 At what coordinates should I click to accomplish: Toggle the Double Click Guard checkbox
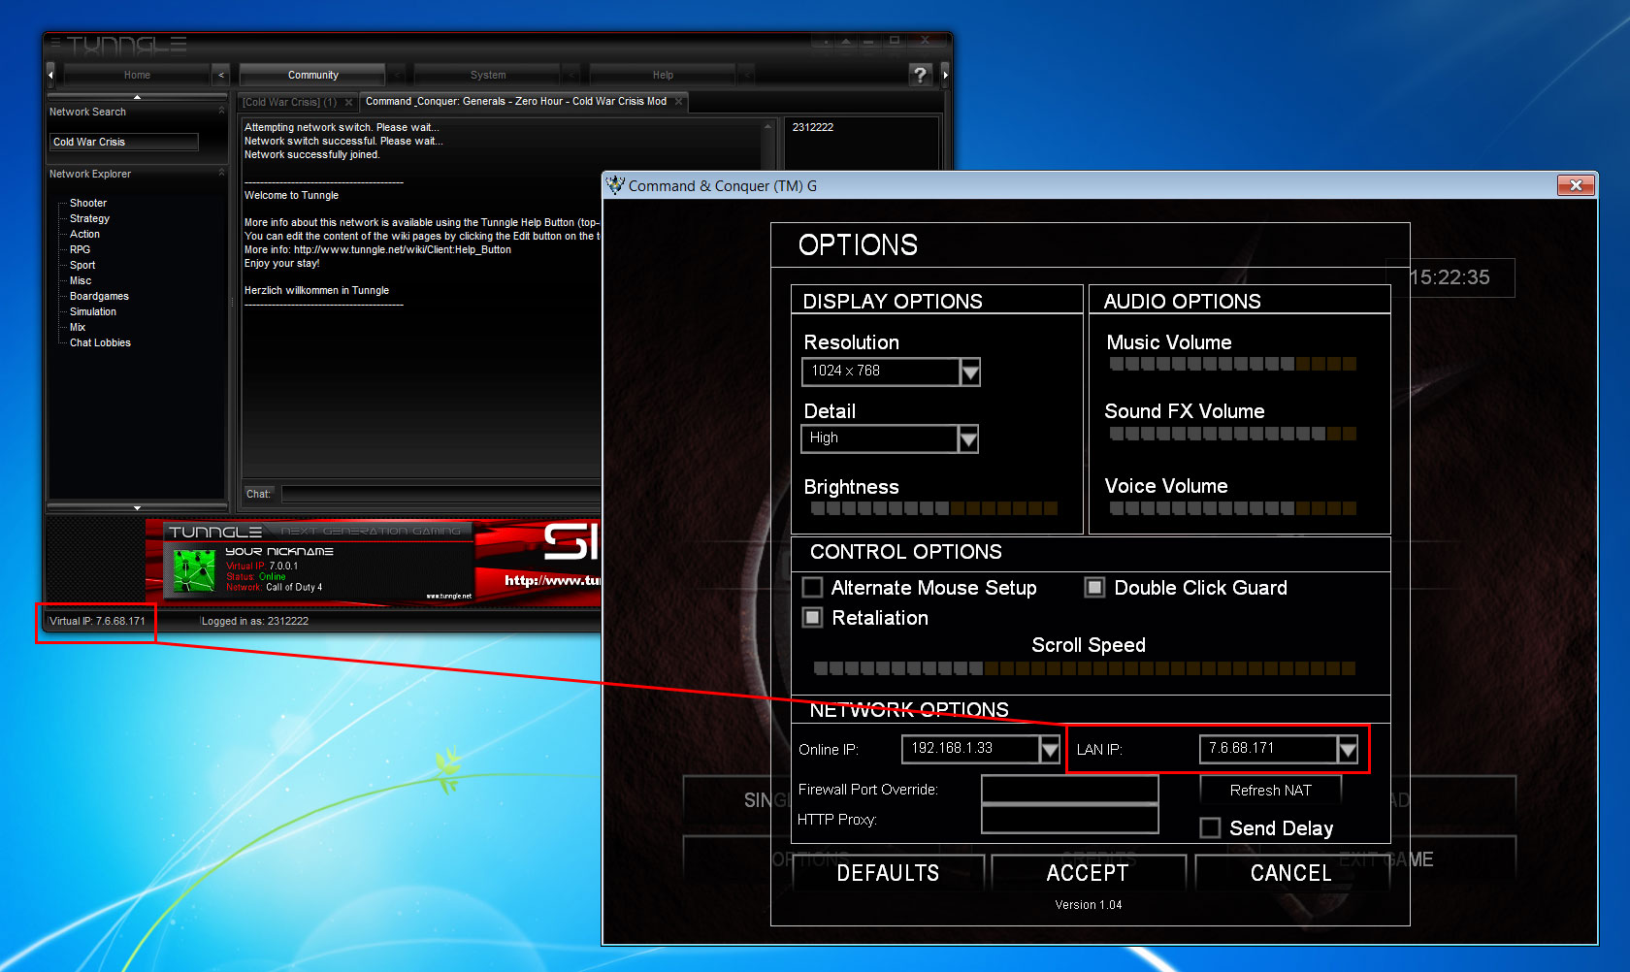click(1094, 587)
